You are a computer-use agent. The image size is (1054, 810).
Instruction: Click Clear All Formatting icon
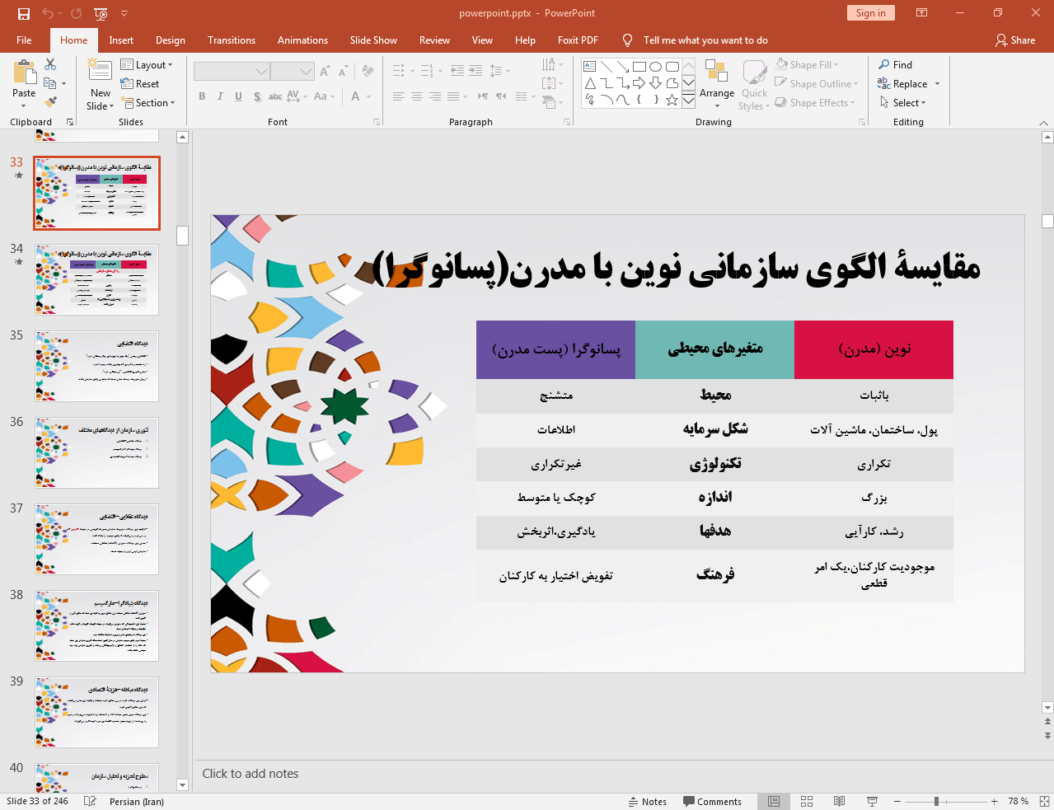point(368,72)
